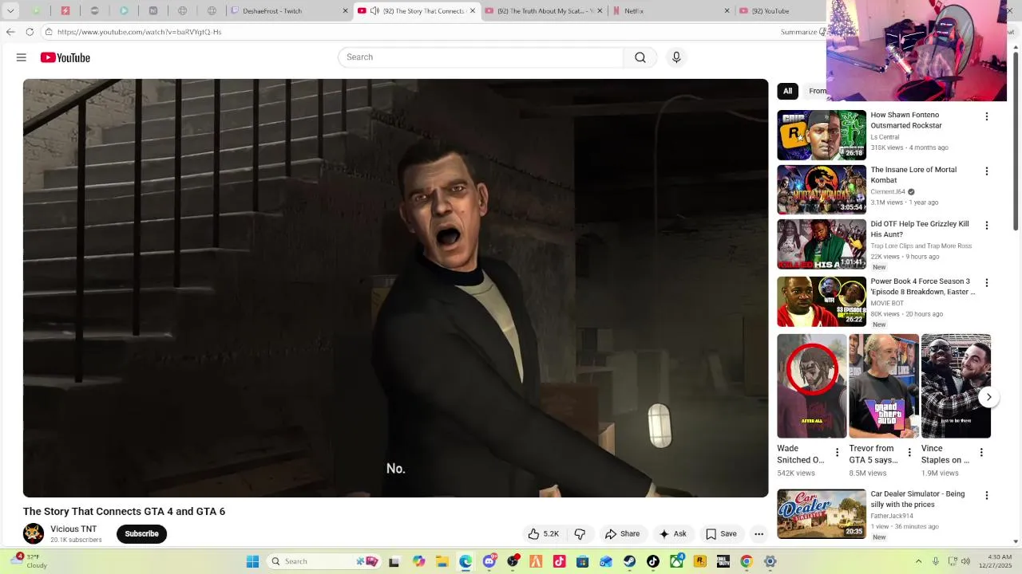Open Xbox app from taskbar
This screenshot has width=1022, height=574.
pyautogui.click(x=677, y=561)
